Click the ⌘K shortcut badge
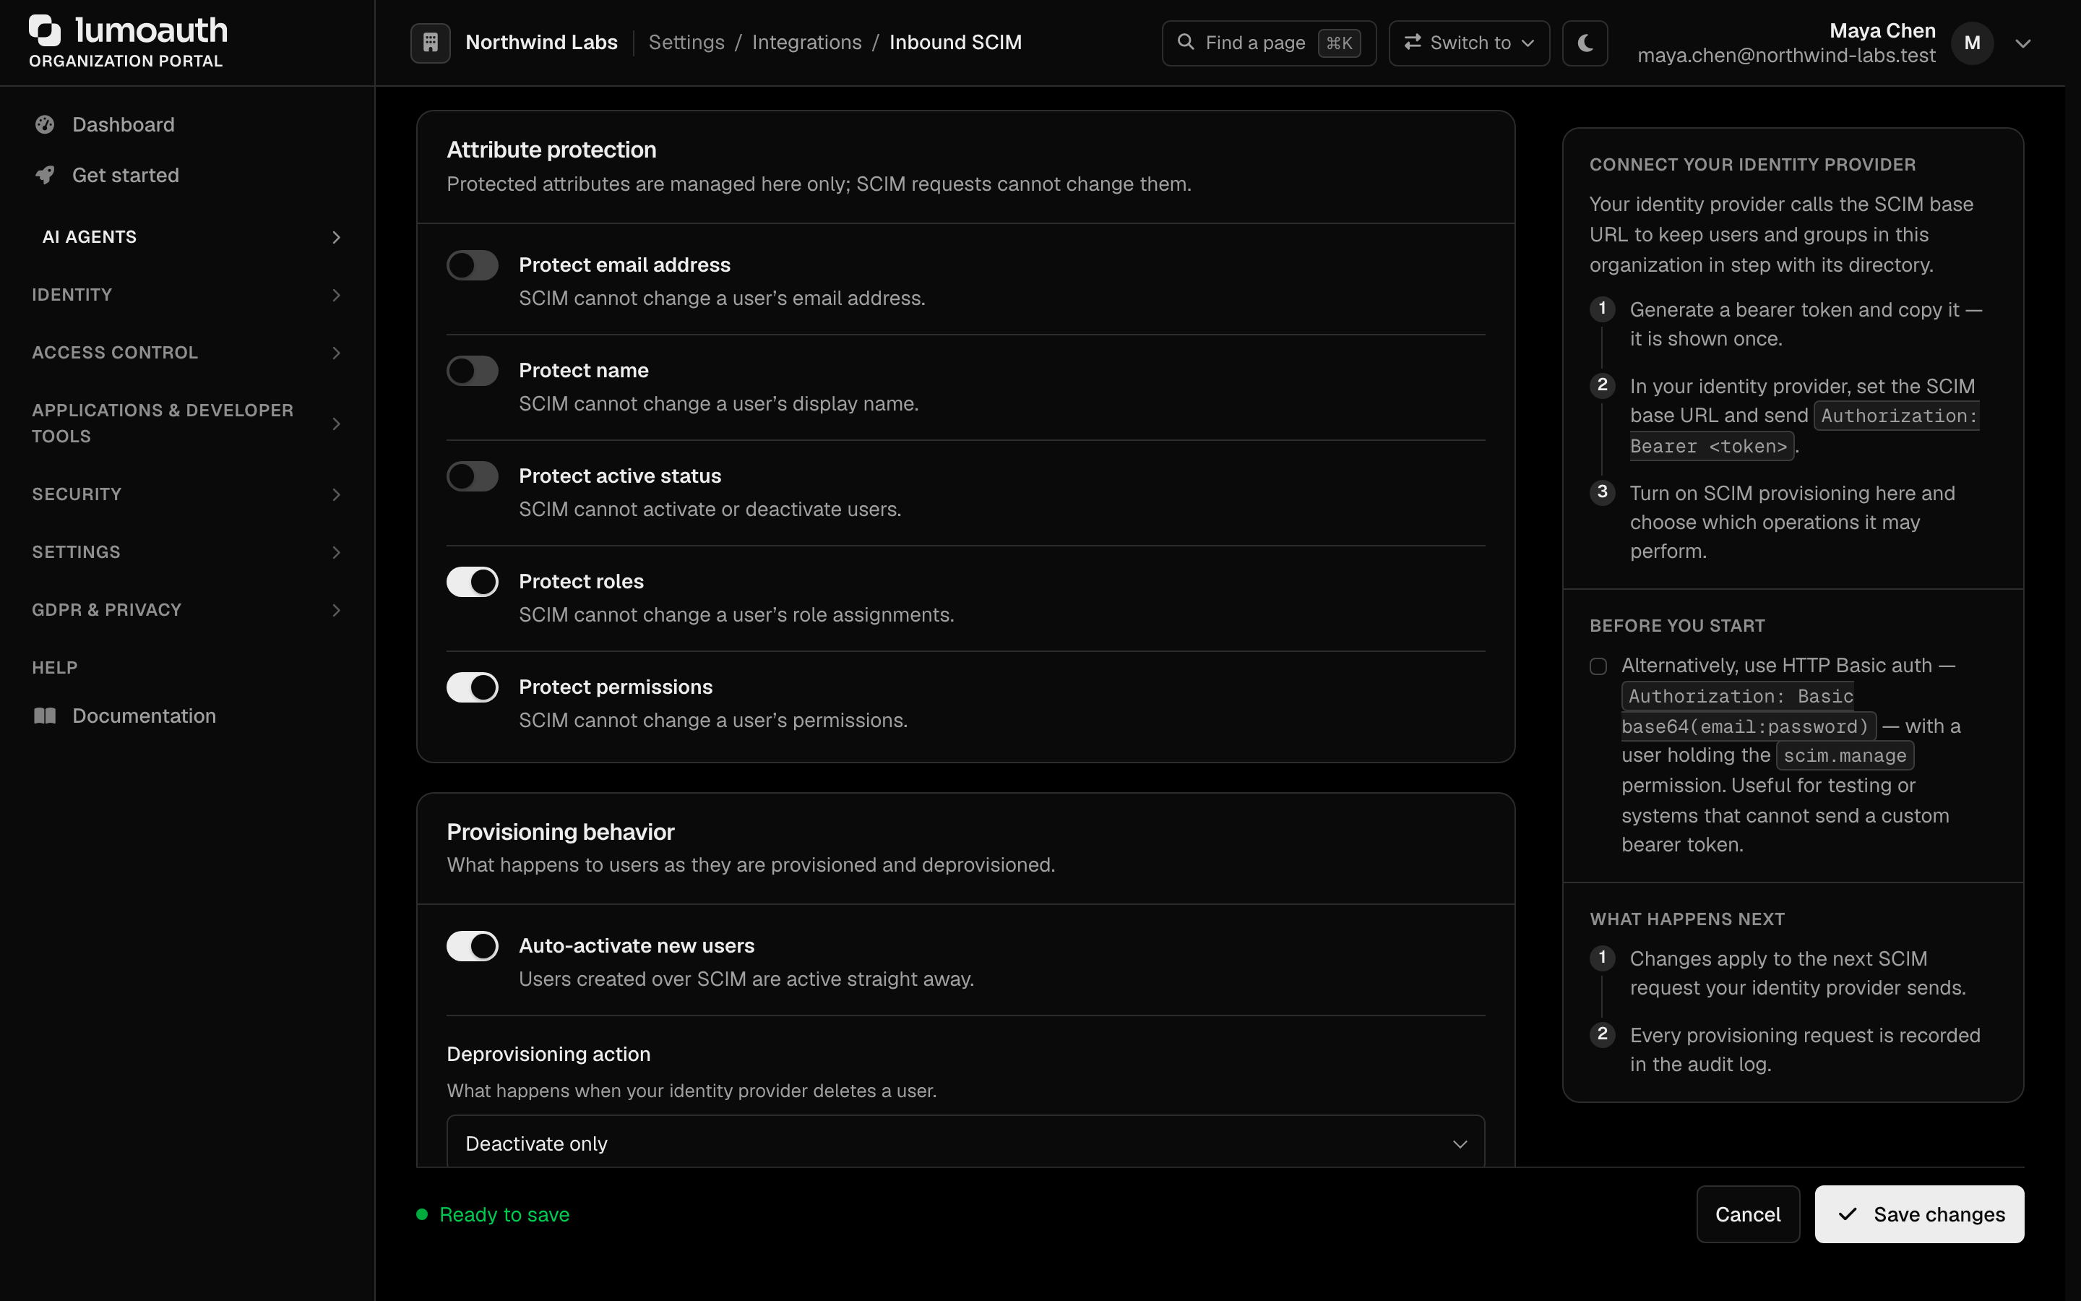 (x=1339, y=43)
